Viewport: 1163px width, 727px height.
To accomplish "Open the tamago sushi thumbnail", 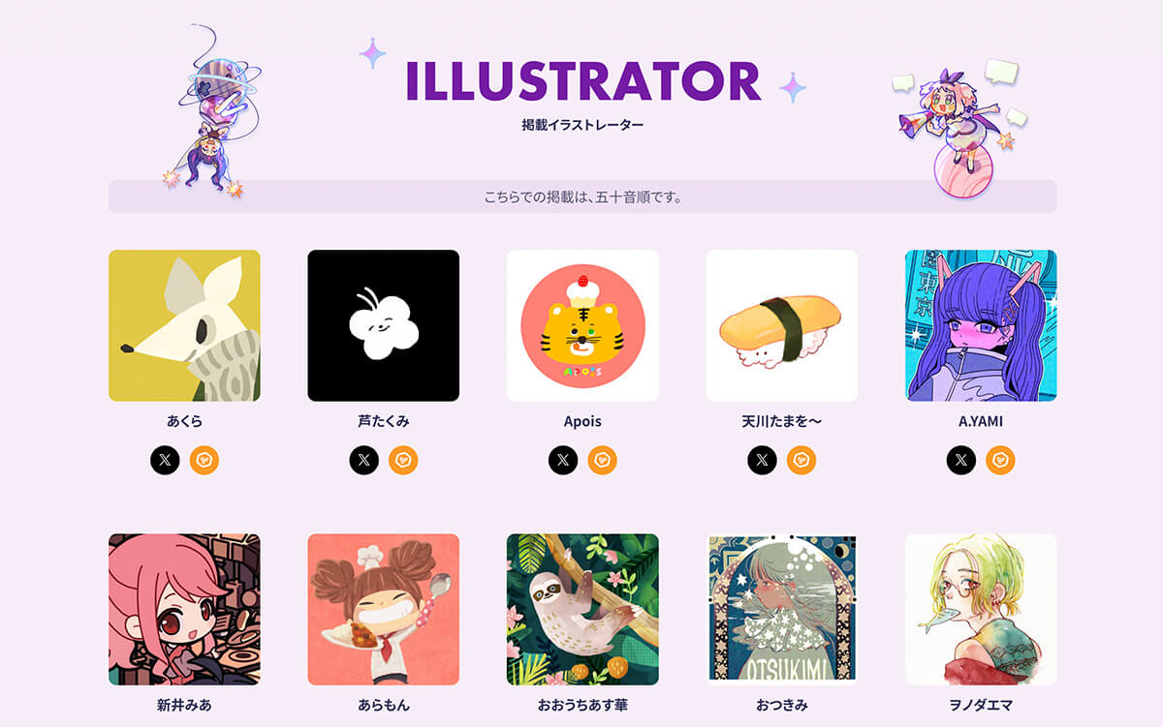I will 782,325.
